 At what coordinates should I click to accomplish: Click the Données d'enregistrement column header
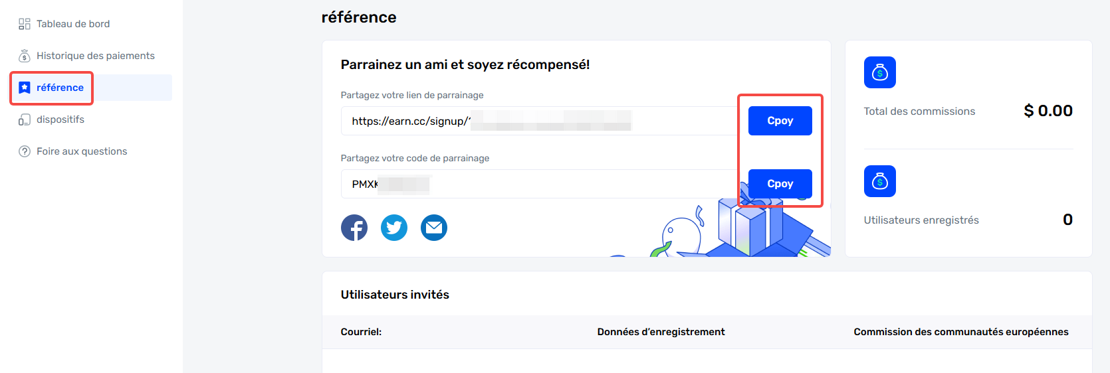point(661,332)
